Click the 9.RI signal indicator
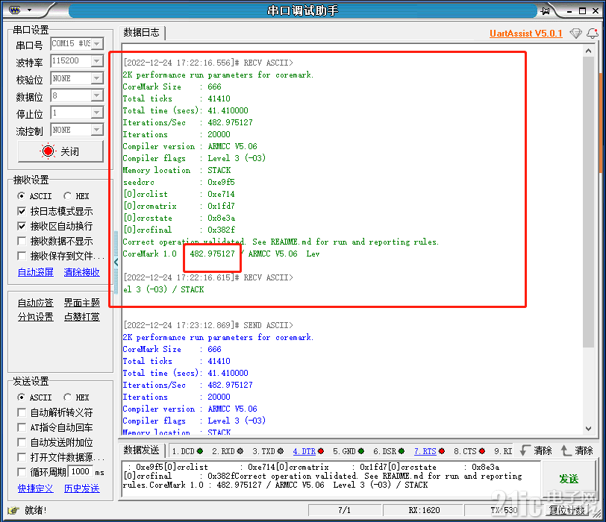This screenshot has height=522, width=606. coord(503,451)
